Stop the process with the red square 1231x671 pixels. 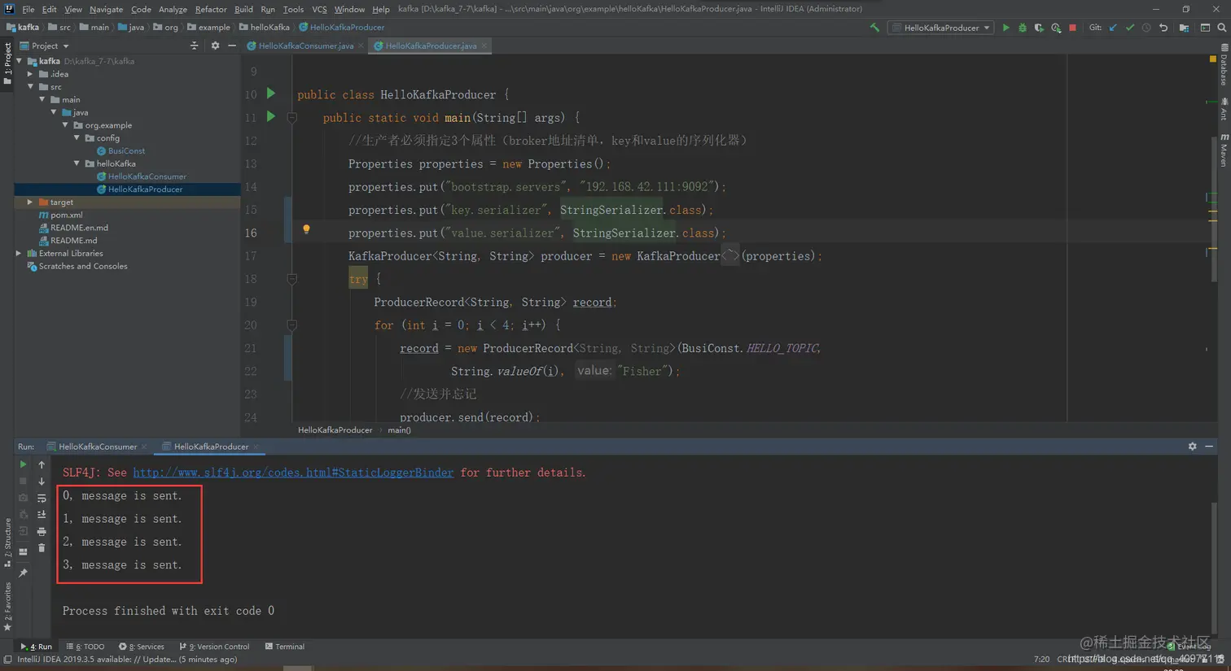[x=1073, y=28]
